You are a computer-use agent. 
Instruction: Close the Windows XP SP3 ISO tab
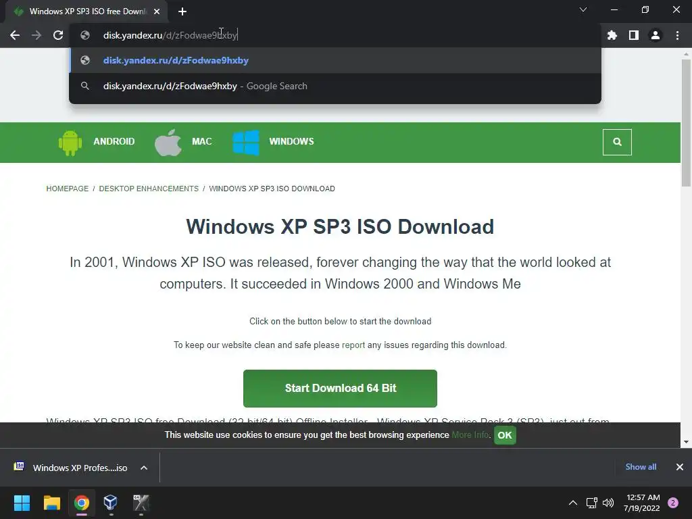[157, 11]
